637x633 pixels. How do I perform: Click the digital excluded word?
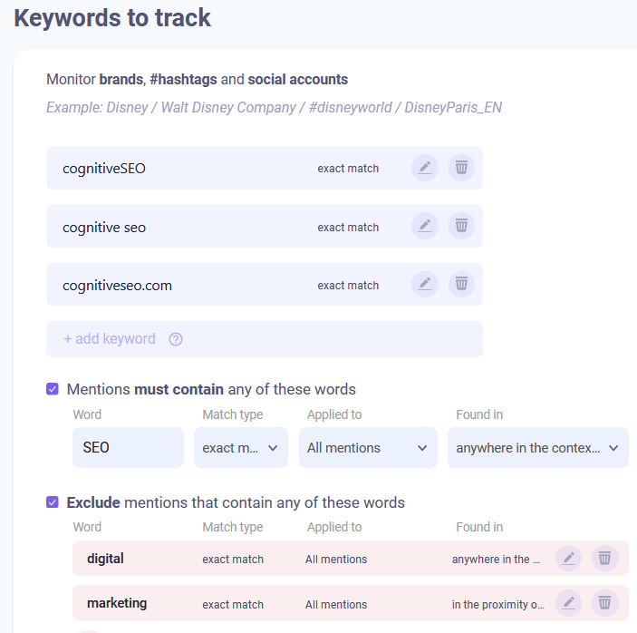tap(105, 559)
